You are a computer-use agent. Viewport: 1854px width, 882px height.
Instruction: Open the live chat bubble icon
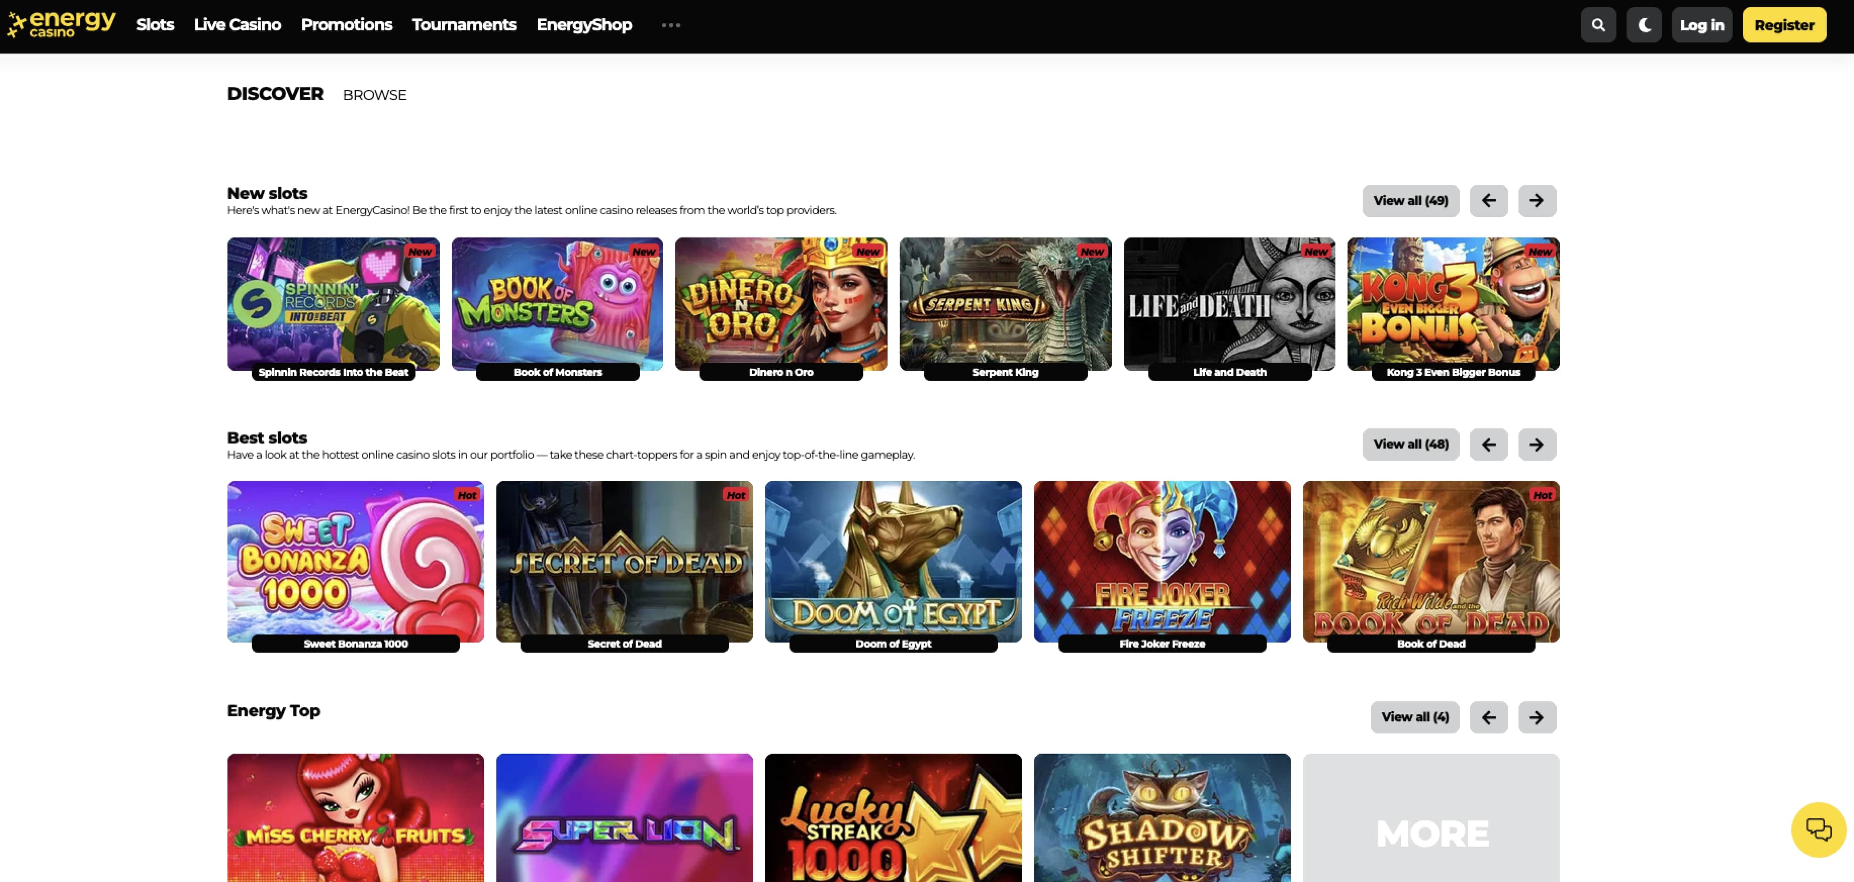click(1818, 829)
